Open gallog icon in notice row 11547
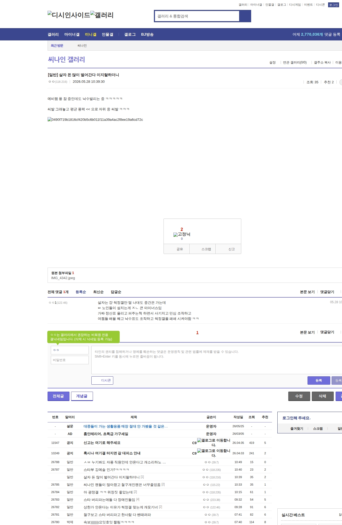Screen dimensions: 342x525 point(213,442)
